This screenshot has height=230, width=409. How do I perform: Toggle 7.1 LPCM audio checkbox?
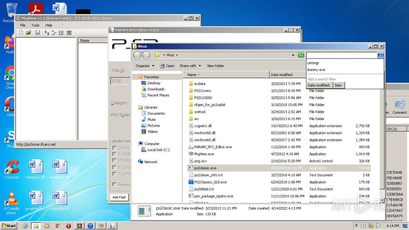(x=114, y=174)
